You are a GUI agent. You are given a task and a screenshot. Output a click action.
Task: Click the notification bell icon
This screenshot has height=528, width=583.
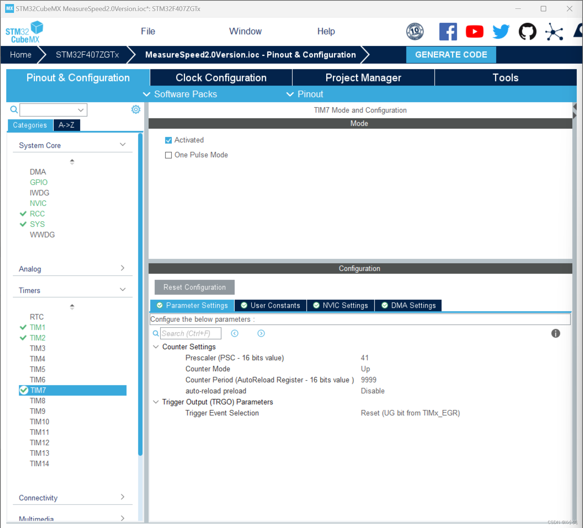pos(578,32)
